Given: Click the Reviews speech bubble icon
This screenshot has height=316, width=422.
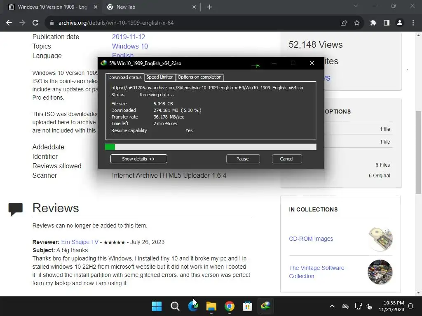Looking at the screenshot, I should point(16,209).
